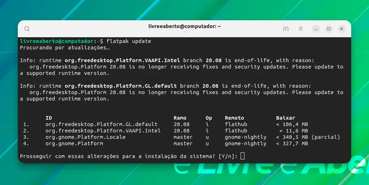The image size is (369, 185).
Task: Click row 1 ID org.freedesktop.Platform.GL.default
Action: pos(101,124)
